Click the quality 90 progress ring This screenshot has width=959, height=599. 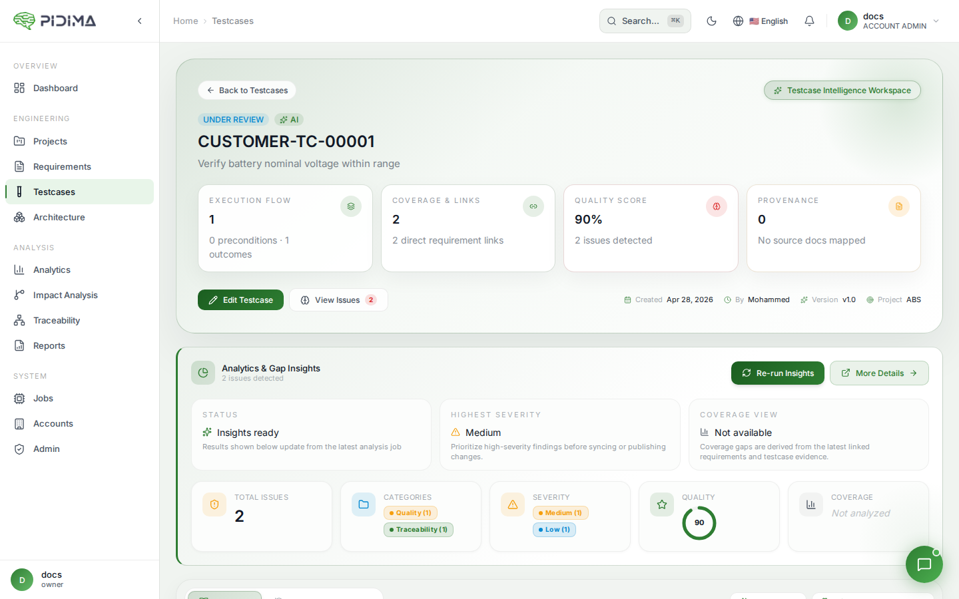[699, 522]
